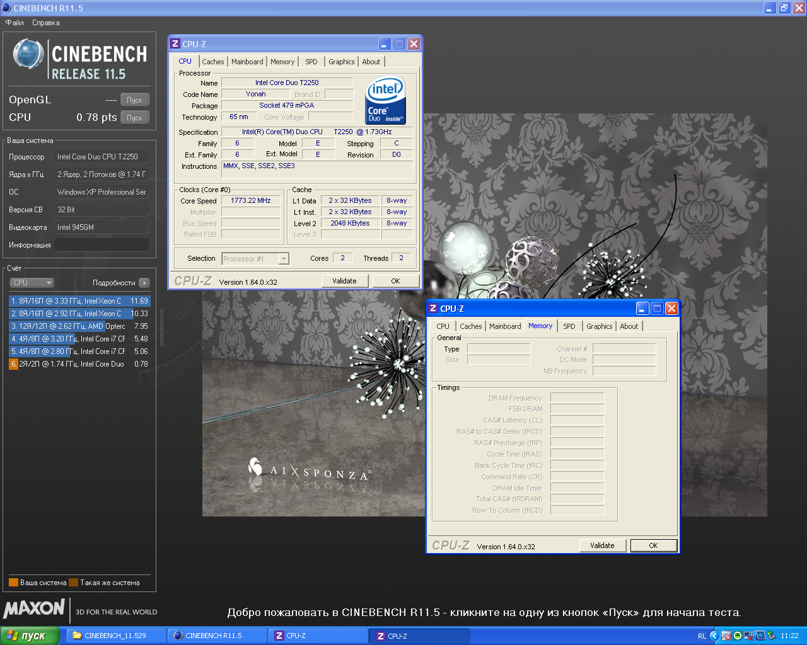This screenshot has height=645, width=807.
Task: Click the blocked window tray icon
Action: 726,636
